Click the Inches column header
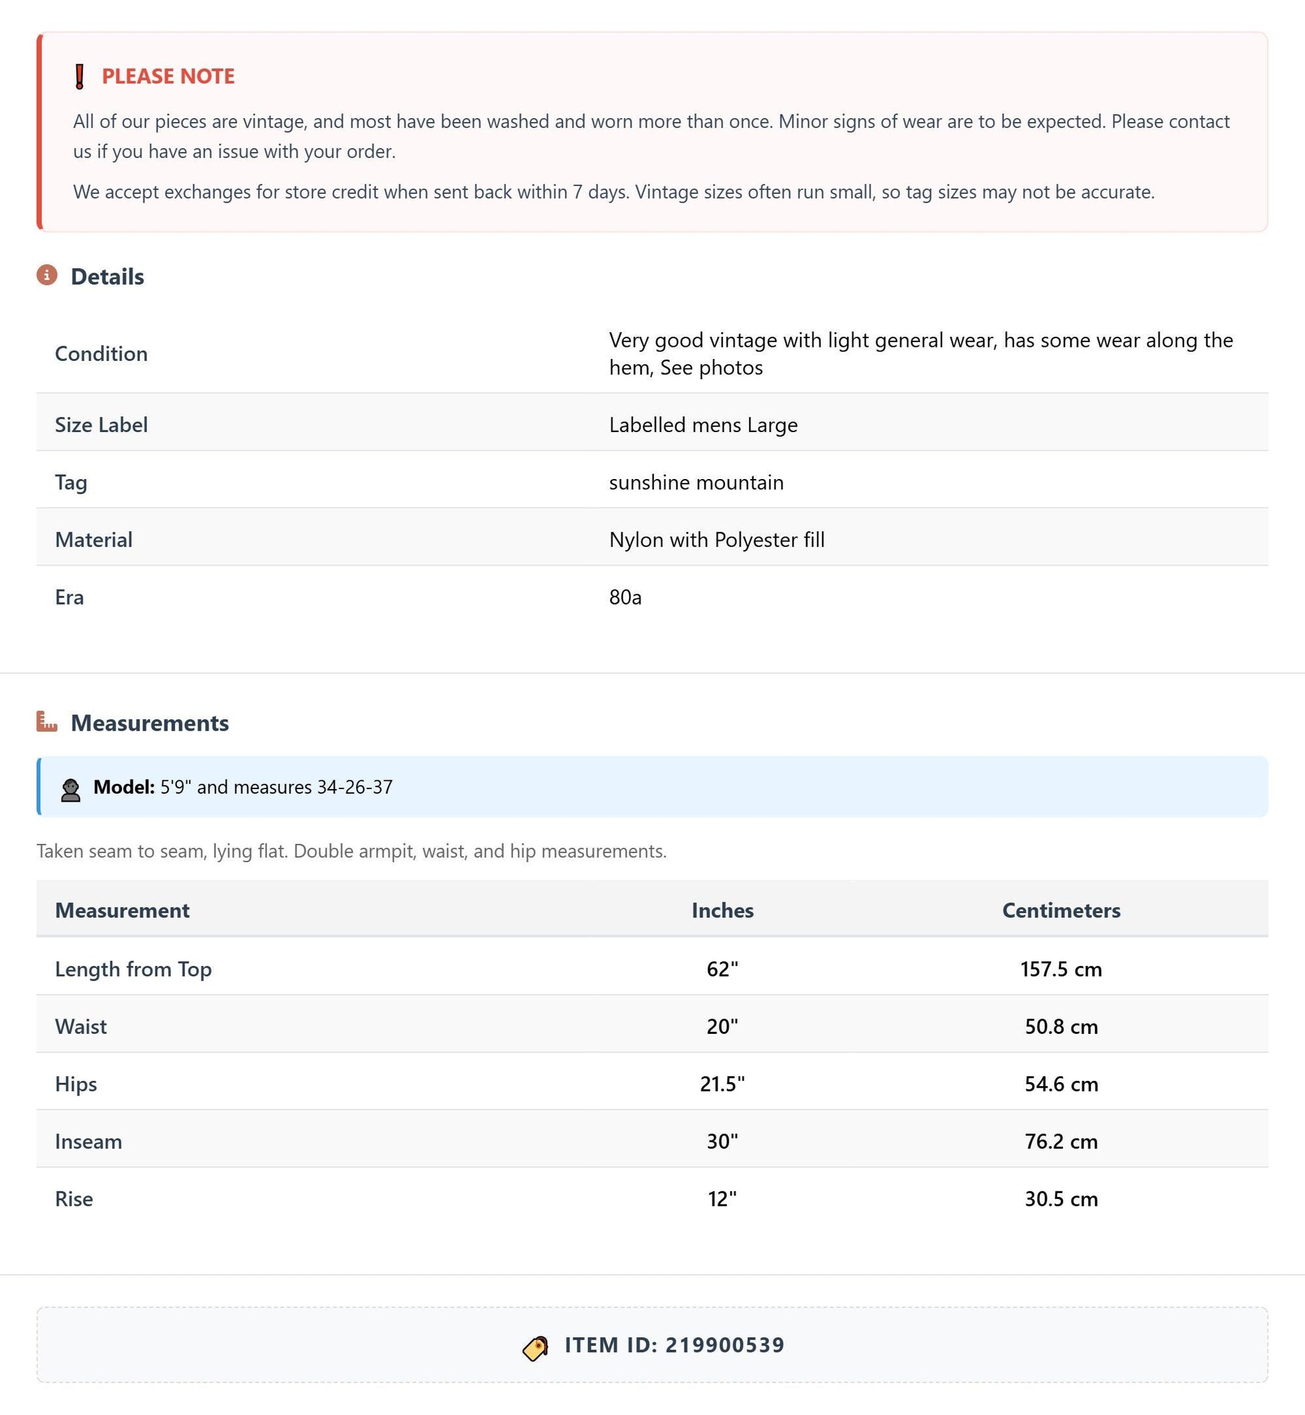Viewport: 1305px width, 1415px height. [722, 910]
